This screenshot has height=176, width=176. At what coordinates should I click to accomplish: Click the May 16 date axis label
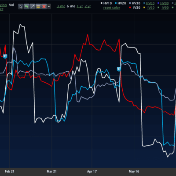pyautogui.click(x=134, y=171)
